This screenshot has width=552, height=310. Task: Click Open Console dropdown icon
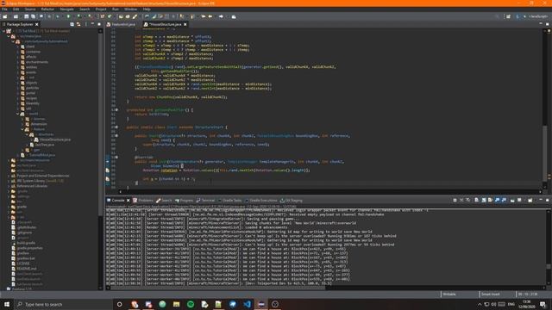pos(530,200)
